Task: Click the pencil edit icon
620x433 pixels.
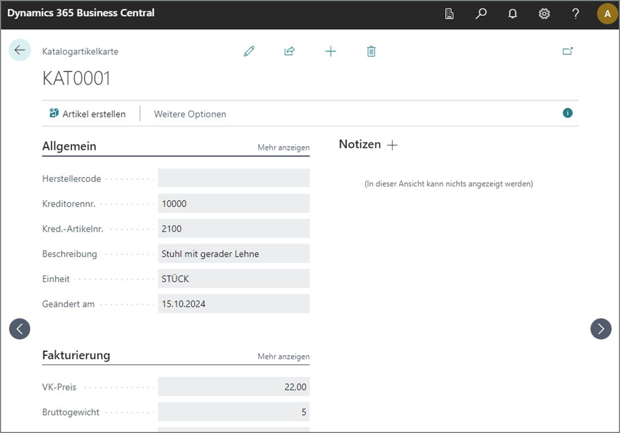Action: [x=249, y=51]
